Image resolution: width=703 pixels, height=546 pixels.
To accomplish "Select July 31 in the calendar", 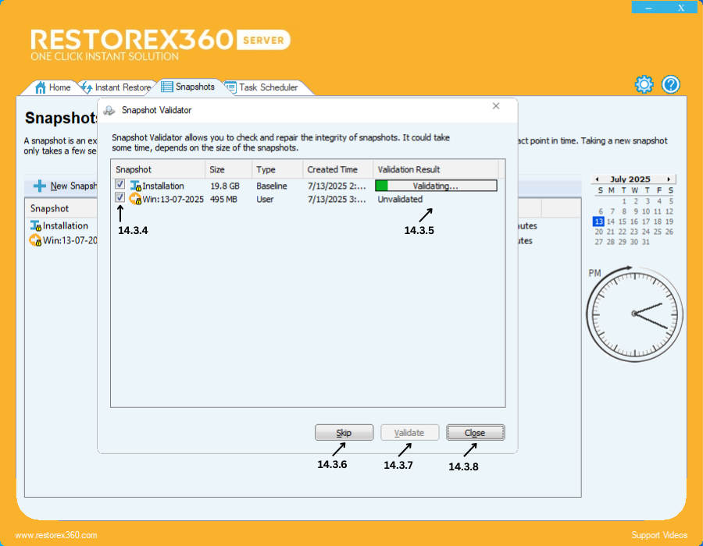I will [646, 242].
